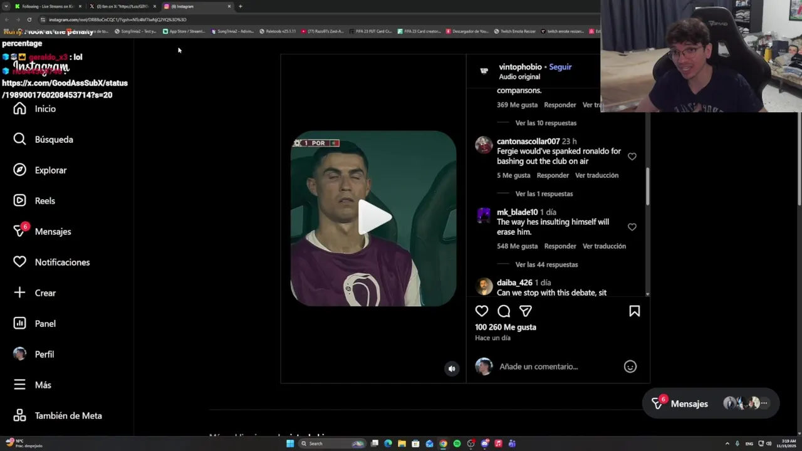The image size is (802, 451).
Task: Expand Ver las 10 respuestas
Action: coord(546,123)
